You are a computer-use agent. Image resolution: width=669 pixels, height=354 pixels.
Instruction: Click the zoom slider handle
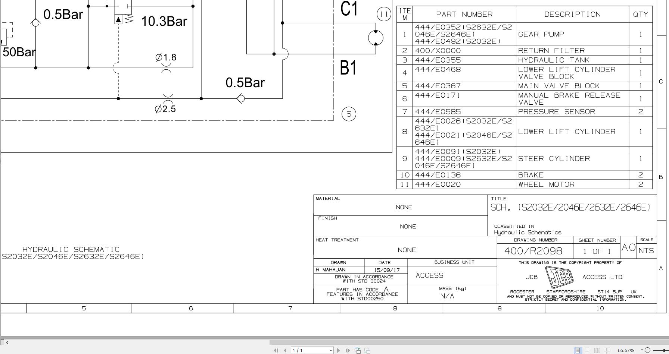[x=664, y=350]
